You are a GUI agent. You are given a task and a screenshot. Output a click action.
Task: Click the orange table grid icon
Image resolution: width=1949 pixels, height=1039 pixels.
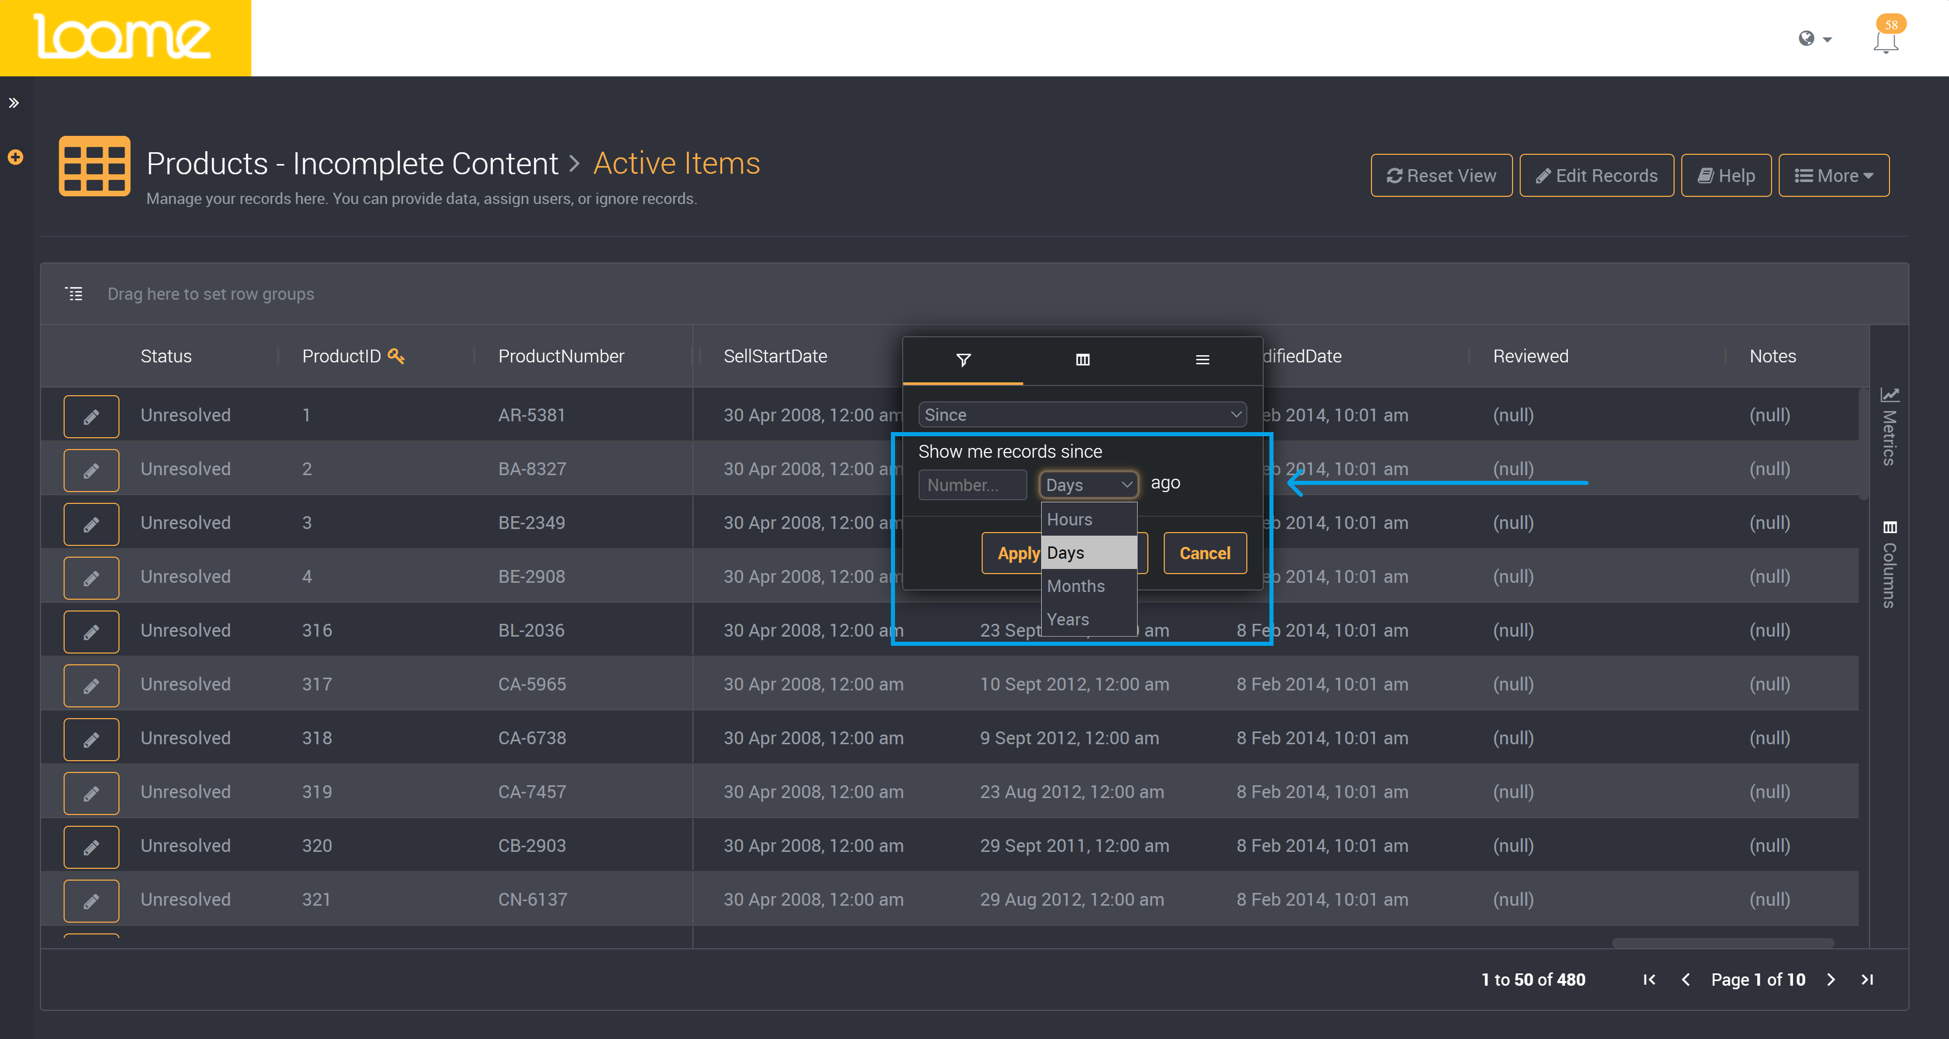tap(94, 166)
